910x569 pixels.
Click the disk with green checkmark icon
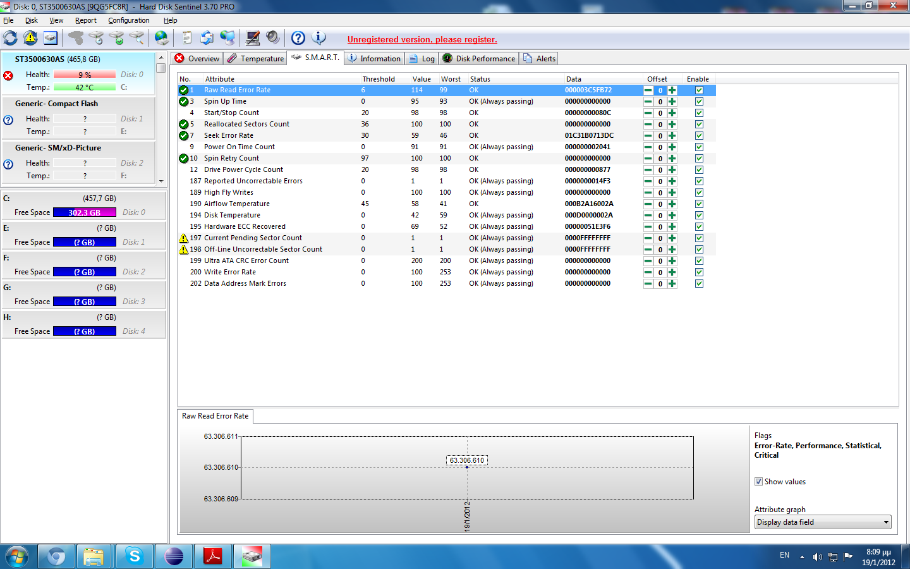pyautogui.click(x=116, y=38)
